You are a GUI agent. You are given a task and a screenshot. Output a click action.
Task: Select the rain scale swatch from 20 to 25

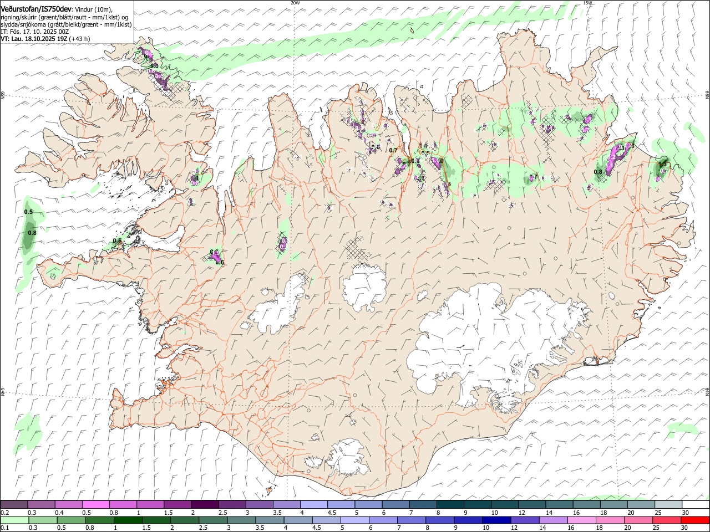point(638,520)
